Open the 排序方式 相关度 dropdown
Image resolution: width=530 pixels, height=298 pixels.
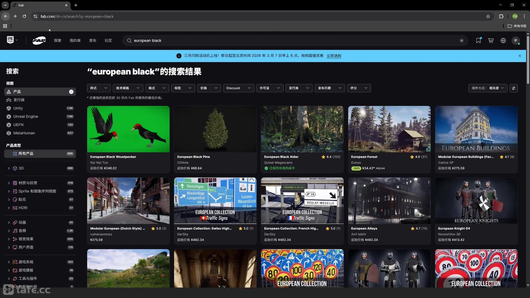tap(487, 88)
